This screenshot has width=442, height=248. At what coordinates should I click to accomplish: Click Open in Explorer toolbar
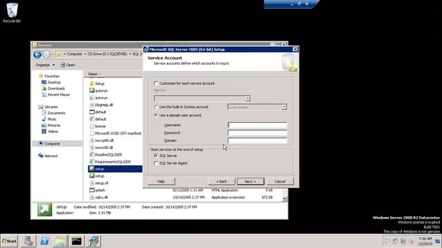pyautogui.click(x=68, y=65)
